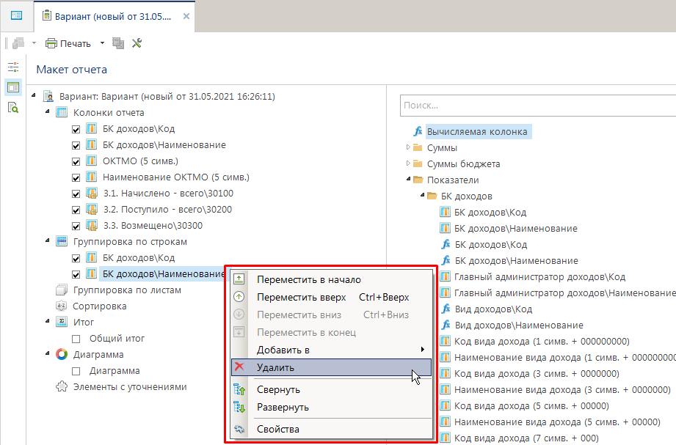Collapse the Показатели folder
This screenshot has height=445, width=676.
pyautogui.click(x=408, y=179)
